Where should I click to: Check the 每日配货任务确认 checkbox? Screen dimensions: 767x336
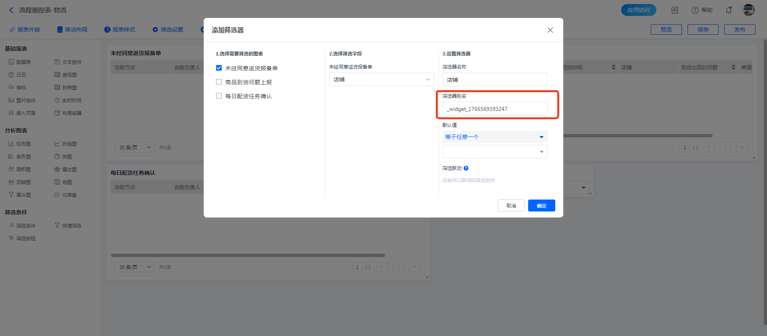point(219,96)
